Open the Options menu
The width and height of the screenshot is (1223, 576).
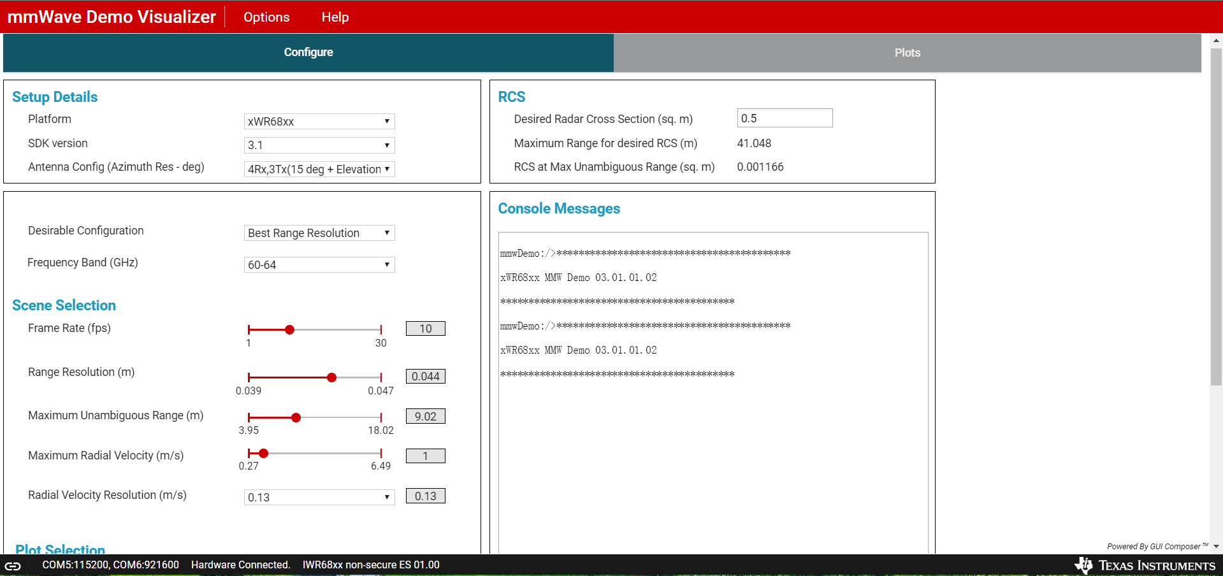pos(266,17)
